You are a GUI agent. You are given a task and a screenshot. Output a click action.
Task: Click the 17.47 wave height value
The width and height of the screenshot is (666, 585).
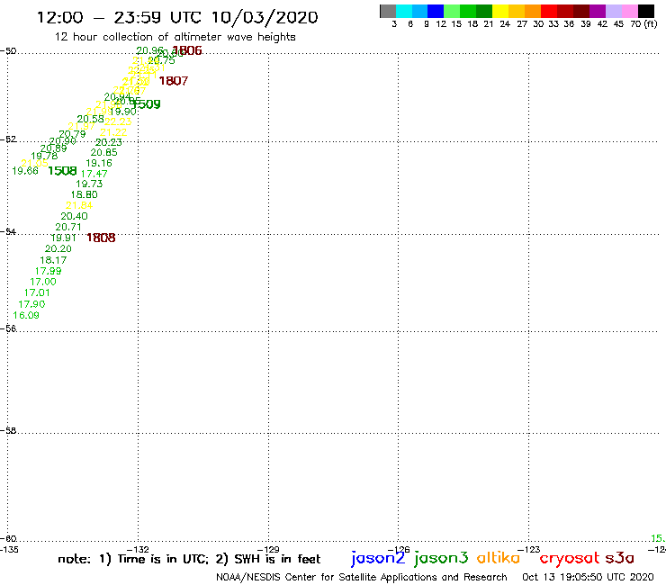(94, 174)
